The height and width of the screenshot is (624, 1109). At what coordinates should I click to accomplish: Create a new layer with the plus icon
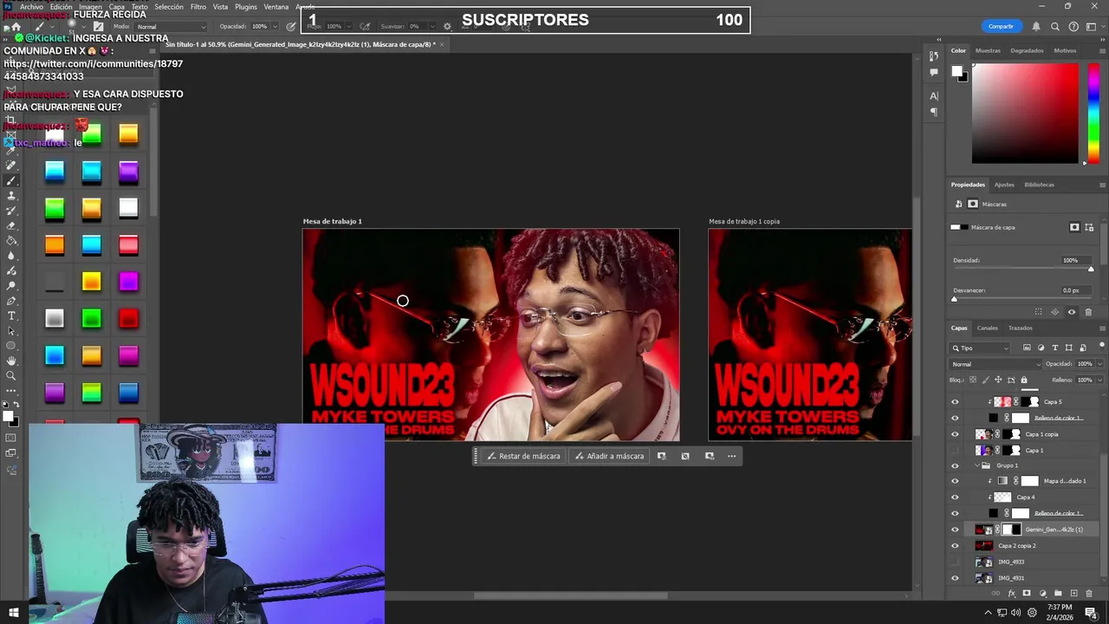pos(1074,594)
